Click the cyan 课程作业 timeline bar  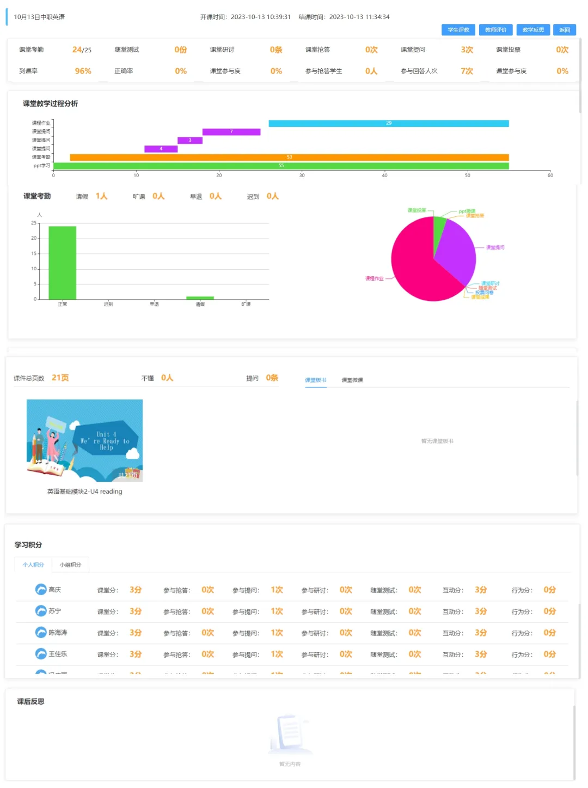point(388,124)
